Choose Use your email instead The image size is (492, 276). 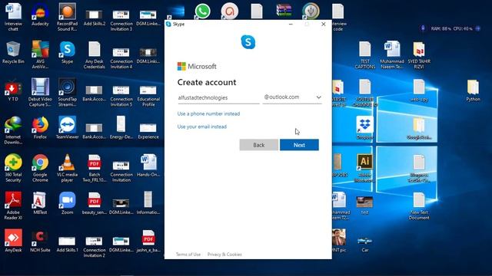click(x=202, y=127)
